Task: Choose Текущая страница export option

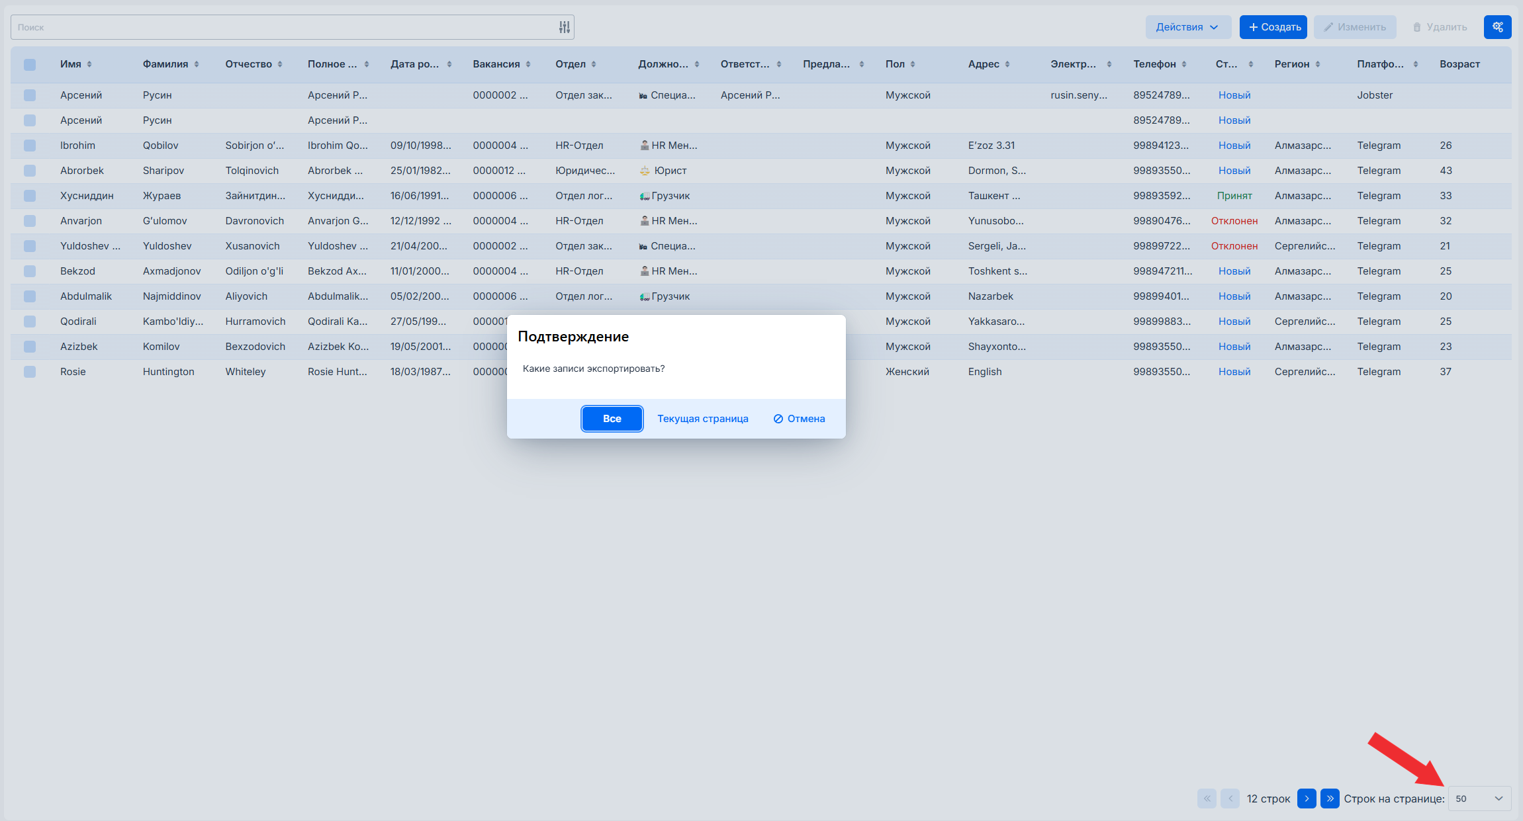Action: (702, 419)
